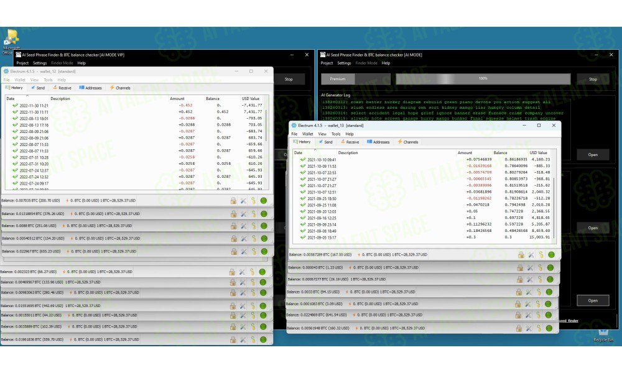The image size is (622, 373).
Task: Click the seed icon in the 0.0033 BTC status bar
Action: pyautogui.click(x=539, y=292)
